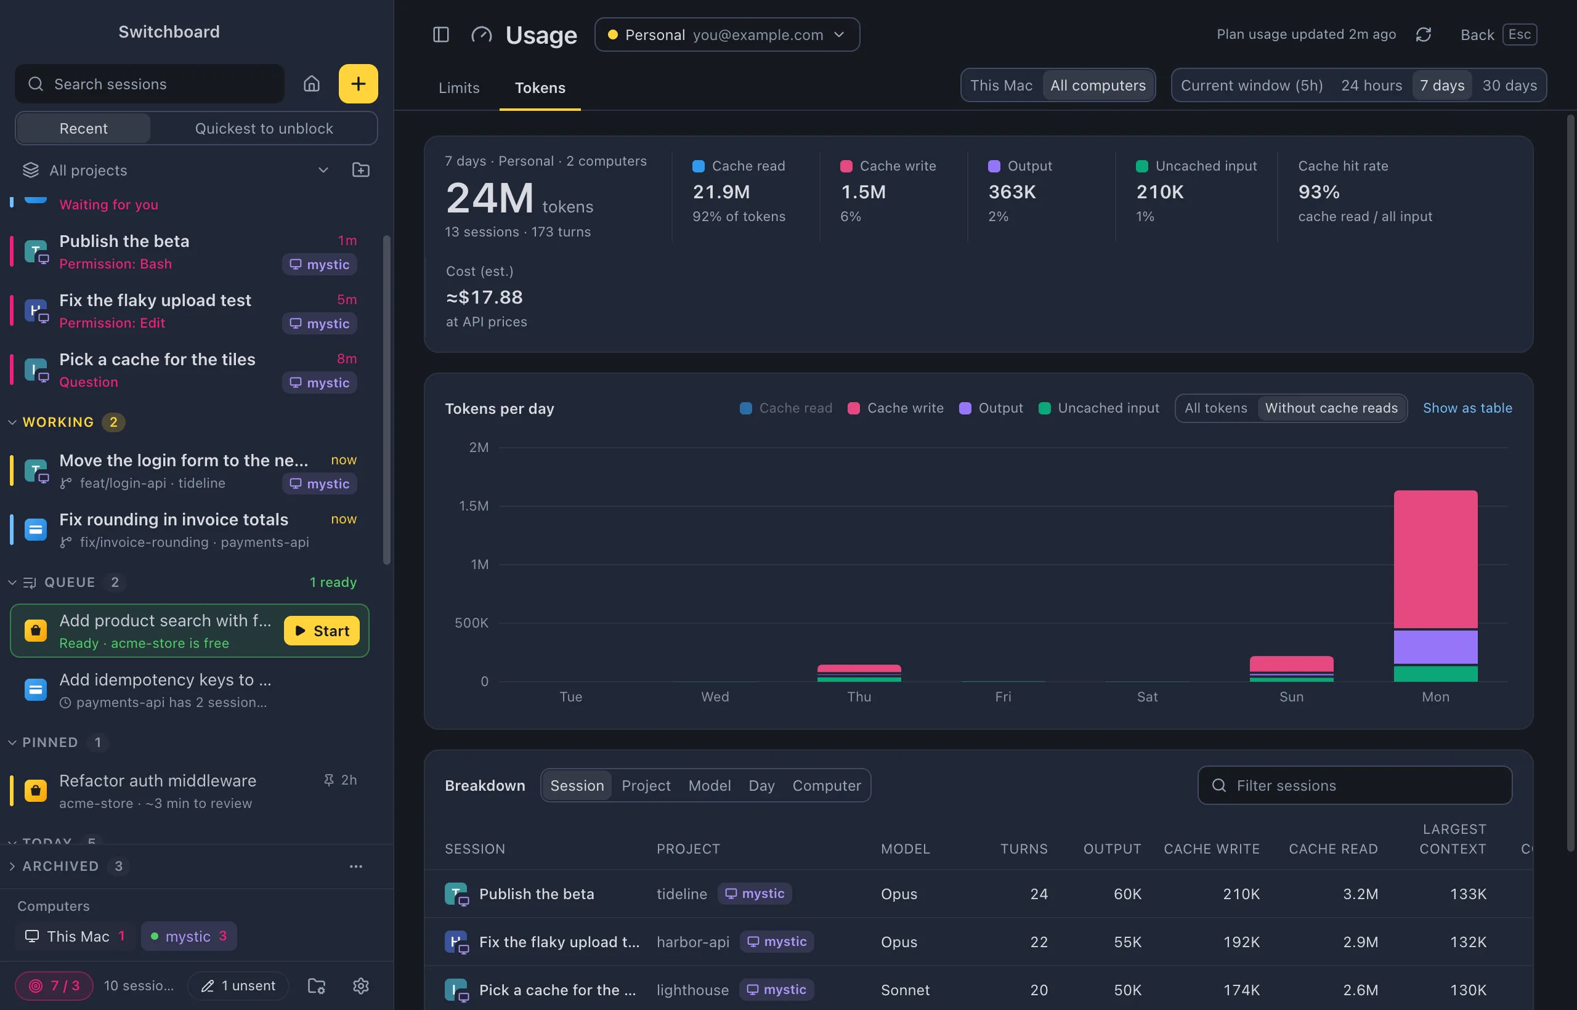Screen dimensions: 1577x1010
Task: Click the Fix rounding in invoice totals icon
Action: (36, 530)
